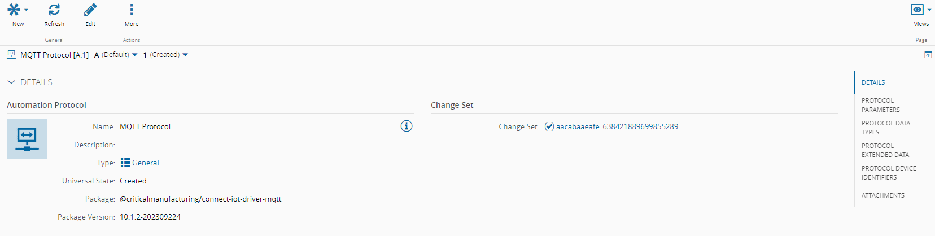Refresh the page with Refresh icon
935x236 pixels.
[x=54, y=10]
